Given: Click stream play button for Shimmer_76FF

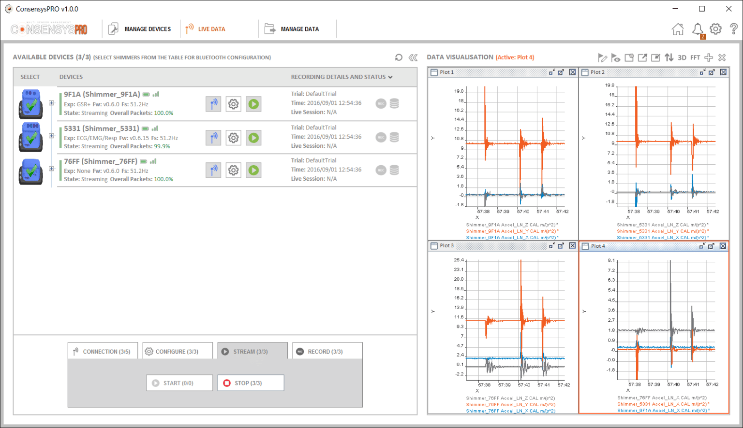Looking at the screenshot, I should pos(253,170).
